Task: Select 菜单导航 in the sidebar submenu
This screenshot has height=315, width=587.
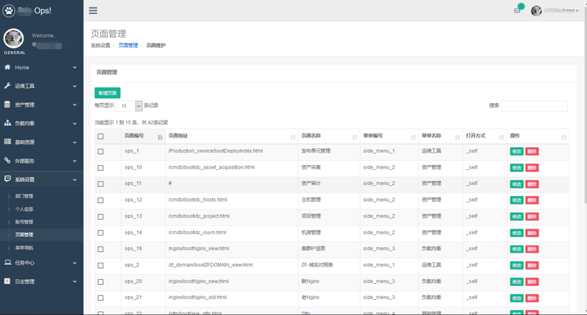Action: (24, 247)
